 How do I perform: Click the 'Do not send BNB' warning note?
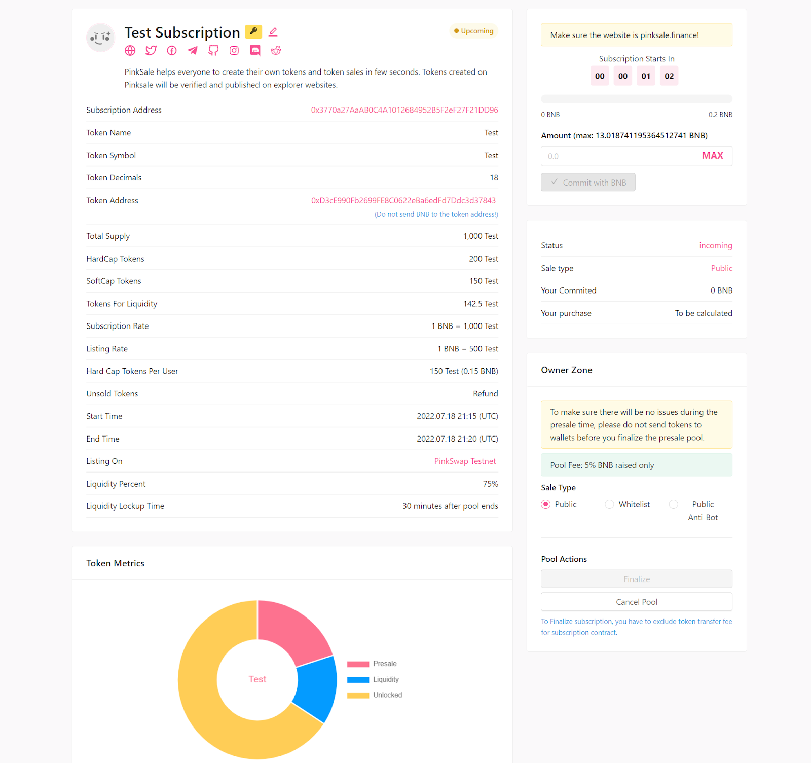click(x=436, y=214)
